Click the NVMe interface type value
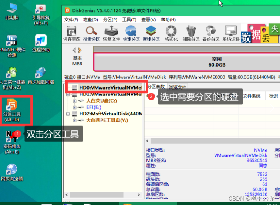Image resolution: width=280 pixels, height=205 pixels. coord(260,150)
